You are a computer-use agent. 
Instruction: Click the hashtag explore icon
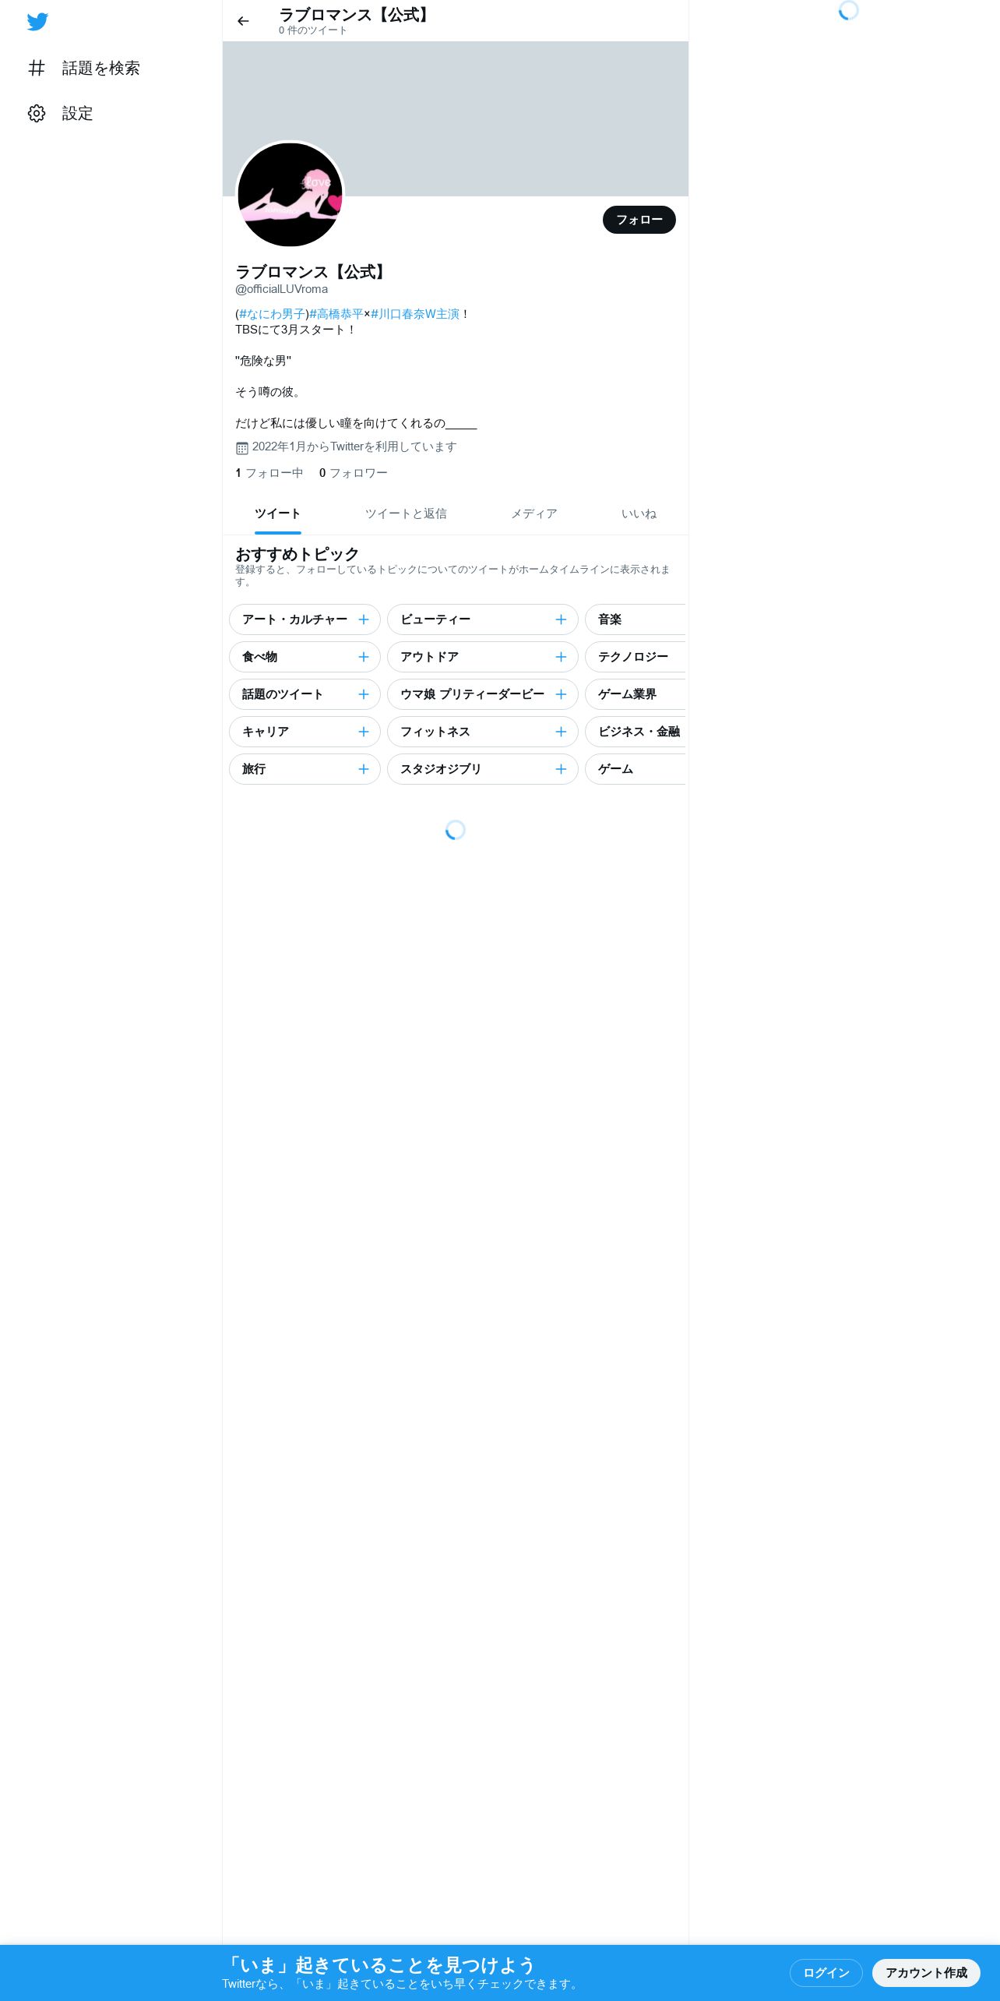click(x=37, y=69)
